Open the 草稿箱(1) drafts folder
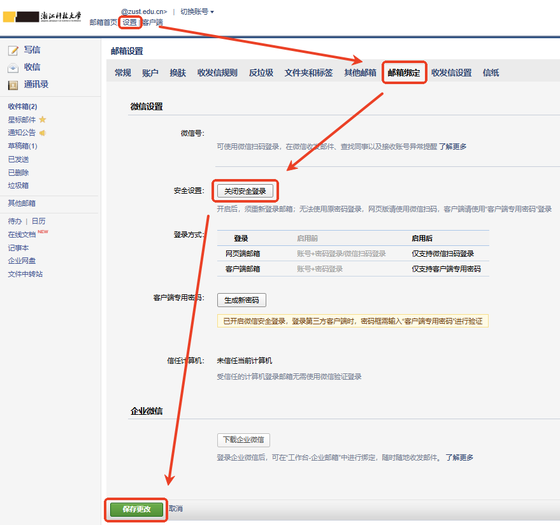 [x=22, y=146]
